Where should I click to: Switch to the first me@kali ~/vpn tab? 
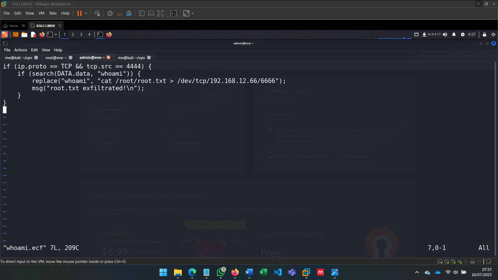[18, 58]
